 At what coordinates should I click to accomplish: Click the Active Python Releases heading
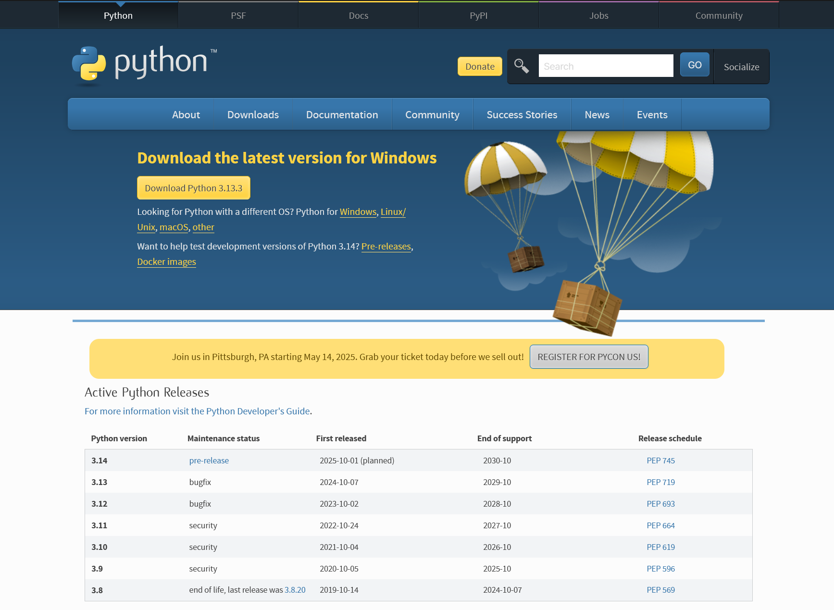[x=147, y=392]
